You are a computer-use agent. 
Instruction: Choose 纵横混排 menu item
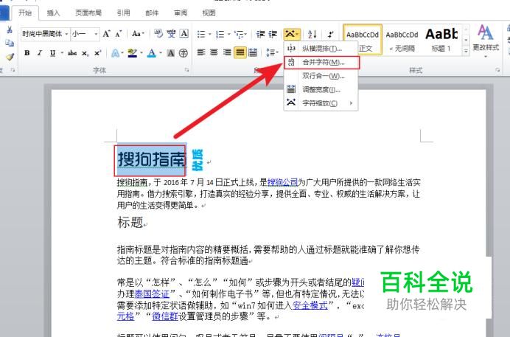click(321, 49)
